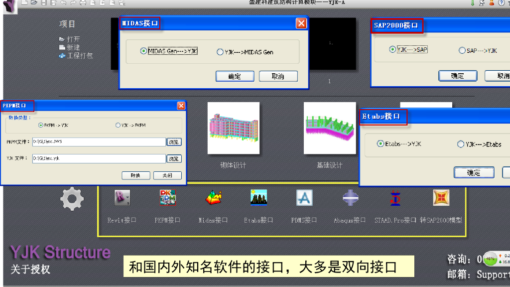
Task: Click 新建 in the 项目 panel
Action: [69, 47]
